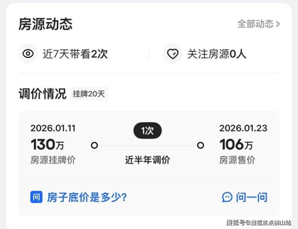Click the left timeline dot for listing price
298x229 pixels.
[x=94, y=145]
